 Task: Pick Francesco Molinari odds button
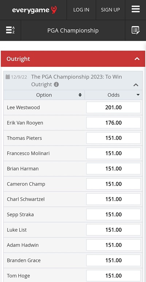(114, 153)
